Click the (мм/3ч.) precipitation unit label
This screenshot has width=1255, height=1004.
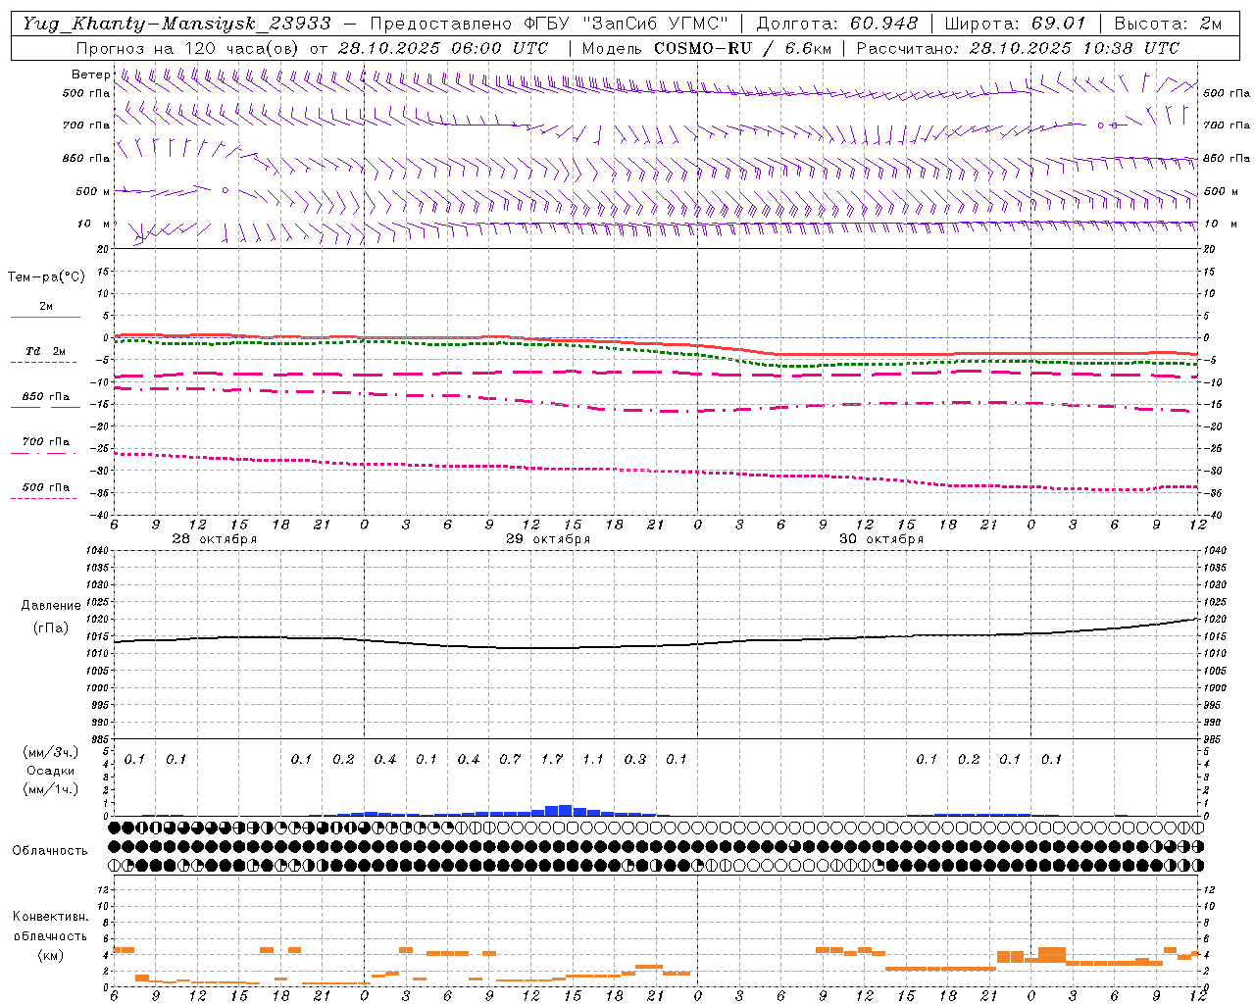pyautogui.click(x=50, y=752)
